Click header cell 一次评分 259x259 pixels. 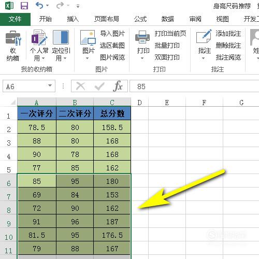click(x=37, y=113)
